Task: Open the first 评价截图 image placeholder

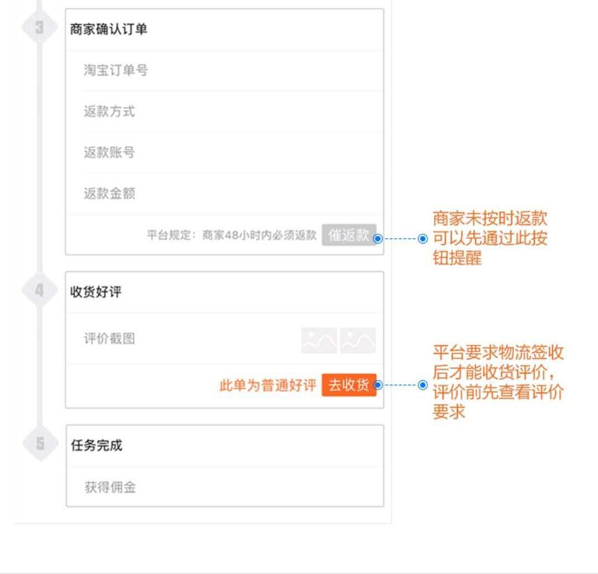Action: click(319, 340)
